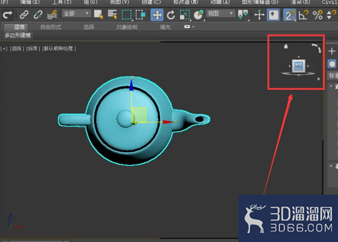Click Select and Place tool

point(199,15)
